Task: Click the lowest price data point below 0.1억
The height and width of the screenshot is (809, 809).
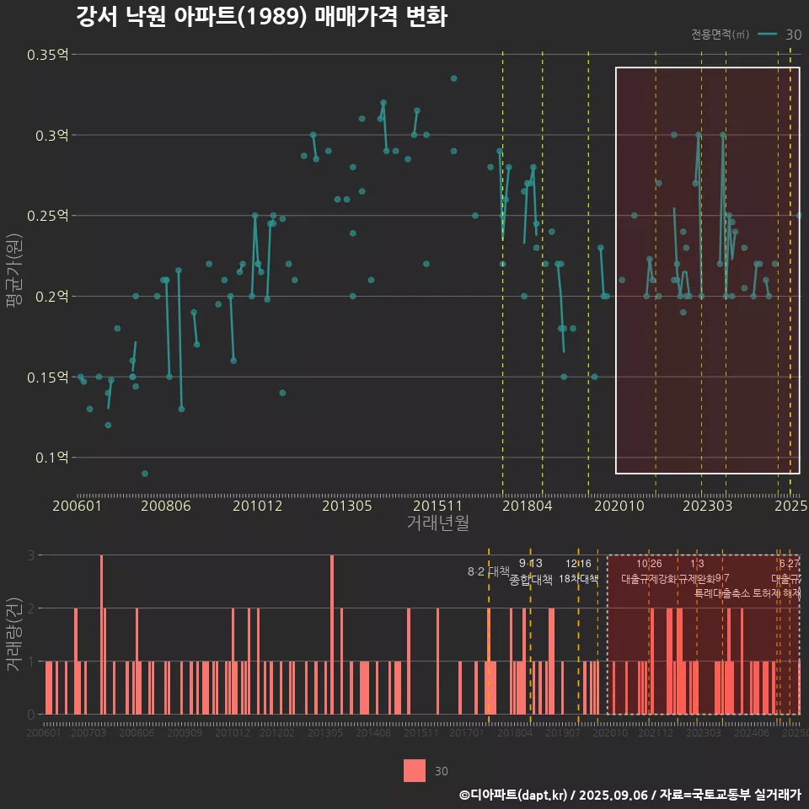Action: point(144,474)
